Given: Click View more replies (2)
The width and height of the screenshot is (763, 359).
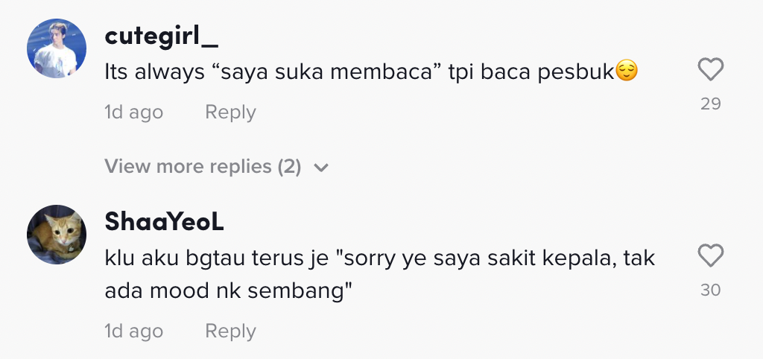Looking at the screenshot, I should tap(203, 167).
